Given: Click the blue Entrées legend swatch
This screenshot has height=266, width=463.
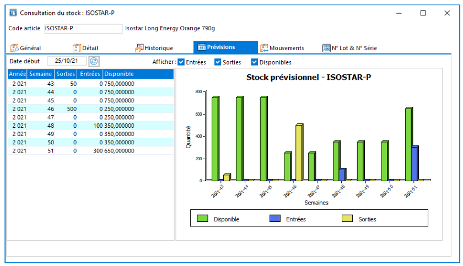Looking at the screenshot, I should (x=275, y=219).
